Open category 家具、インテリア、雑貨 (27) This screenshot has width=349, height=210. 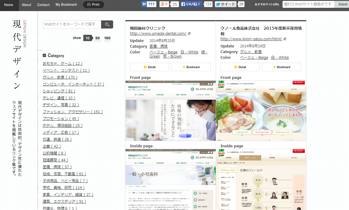click(68, 194)
